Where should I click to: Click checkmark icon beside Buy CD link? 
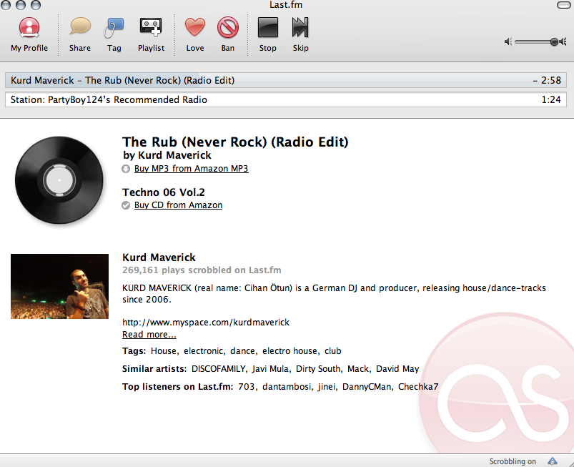coord(126,205)
